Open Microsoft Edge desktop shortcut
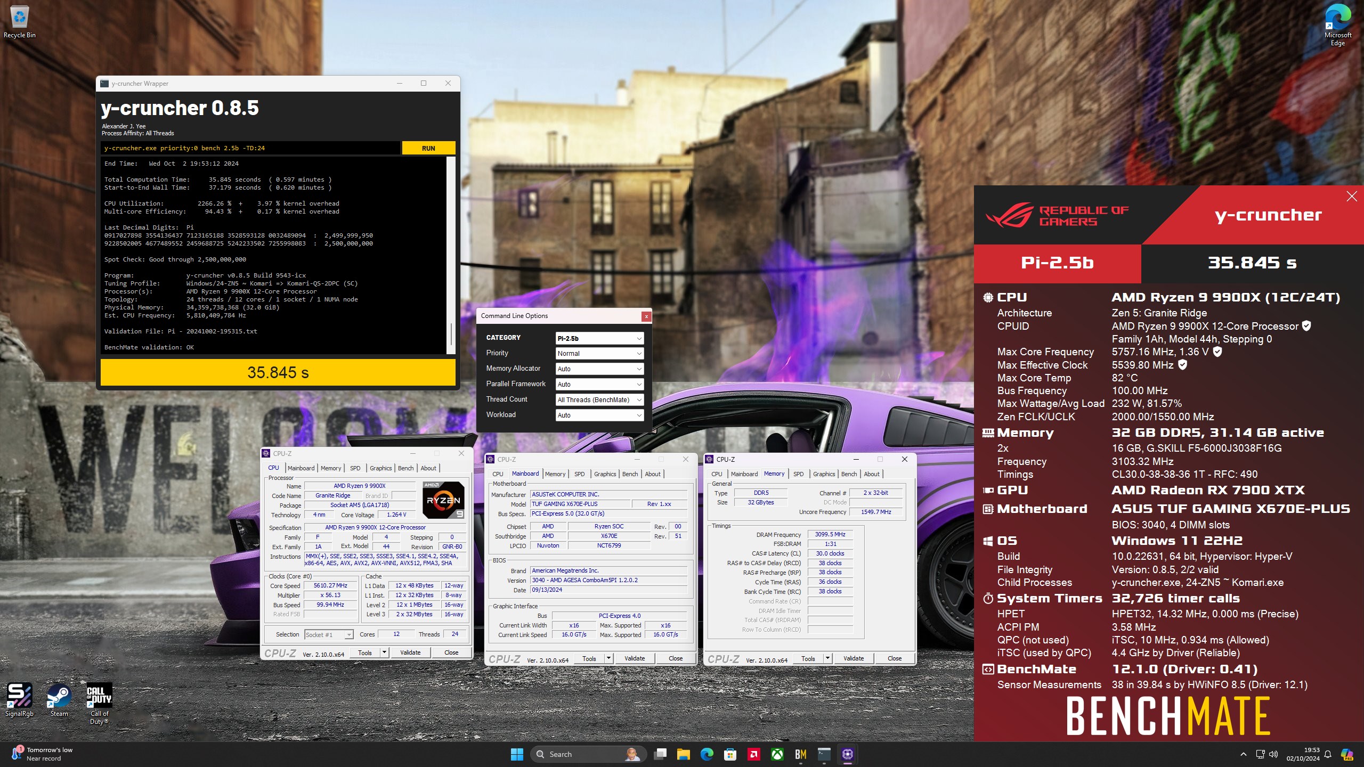1364x767 pixels. pos(1337,25)
